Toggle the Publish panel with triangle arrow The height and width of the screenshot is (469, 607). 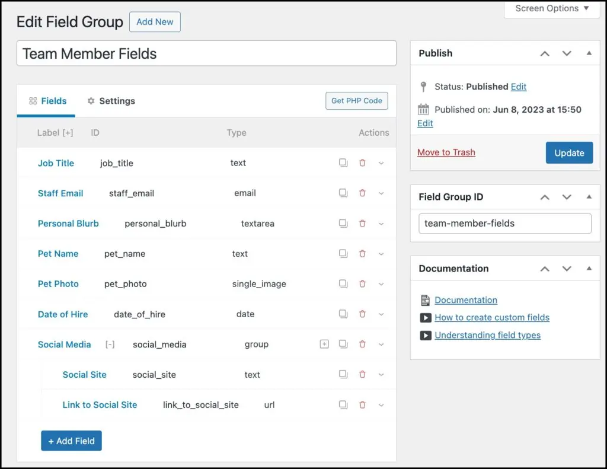click(x=589, y=53)
